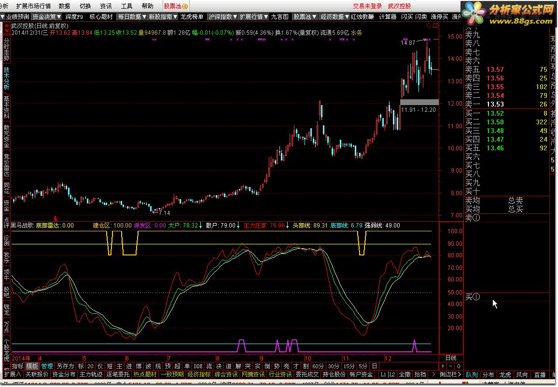Open the 关联报价 bottom tab
Screen dimensions: 558x387
(37, 374)
